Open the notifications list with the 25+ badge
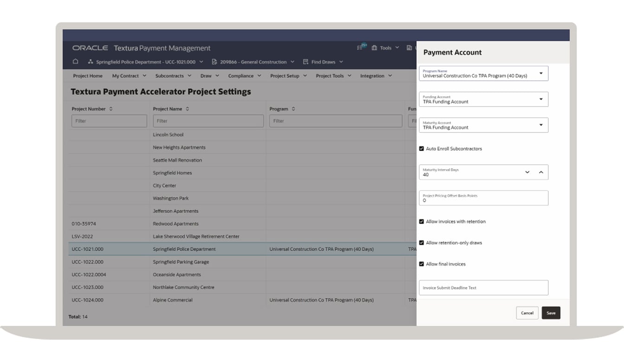The width and height of the screenshot is (624, 355). [x=360, y=47]
